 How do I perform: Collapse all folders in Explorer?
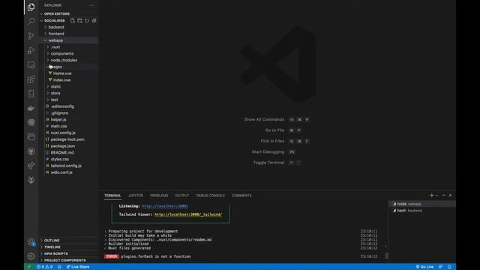94,20
